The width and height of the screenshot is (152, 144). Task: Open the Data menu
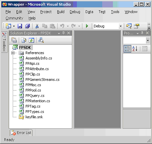point(89,12)
